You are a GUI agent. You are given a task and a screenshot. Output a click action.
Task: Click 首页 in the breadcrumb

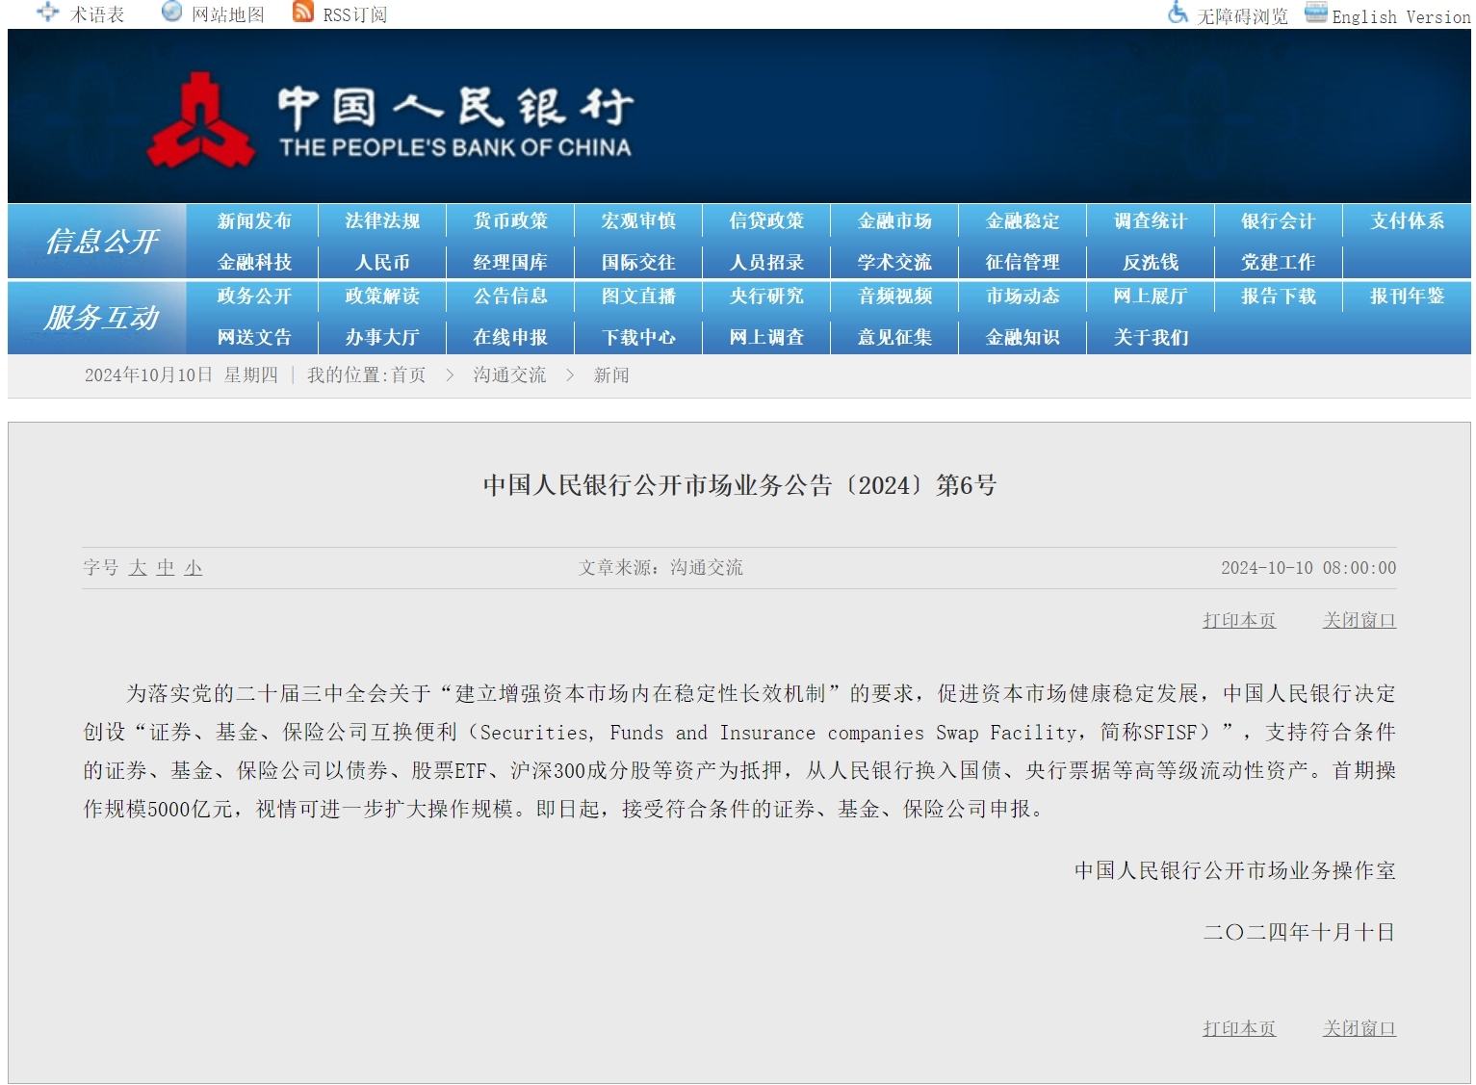tap(408, 375)
